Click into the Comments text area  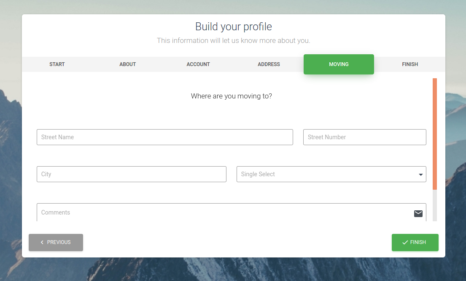tap(231, 212)
